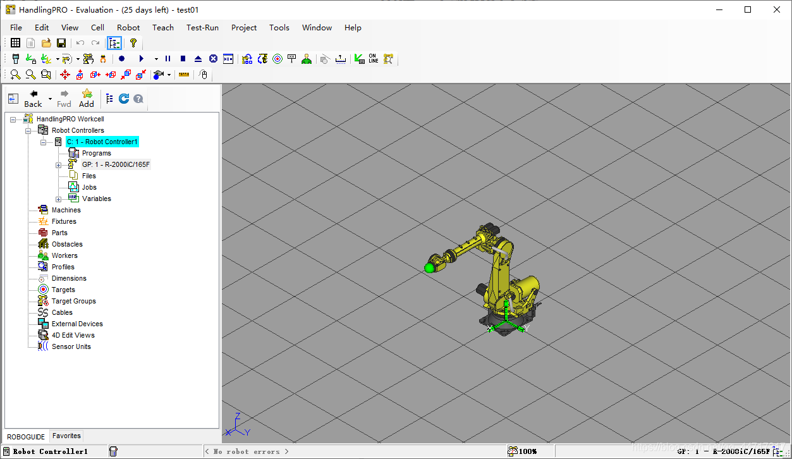Click the 100% speed status bar indicator
This screenshot has height=459, width=792.
tap(523, 451)
